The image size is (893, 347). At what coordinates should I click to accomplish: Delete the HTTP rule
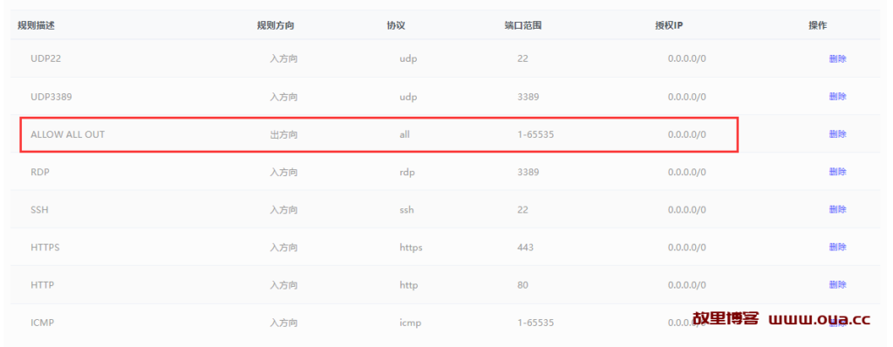pos(837,284)
